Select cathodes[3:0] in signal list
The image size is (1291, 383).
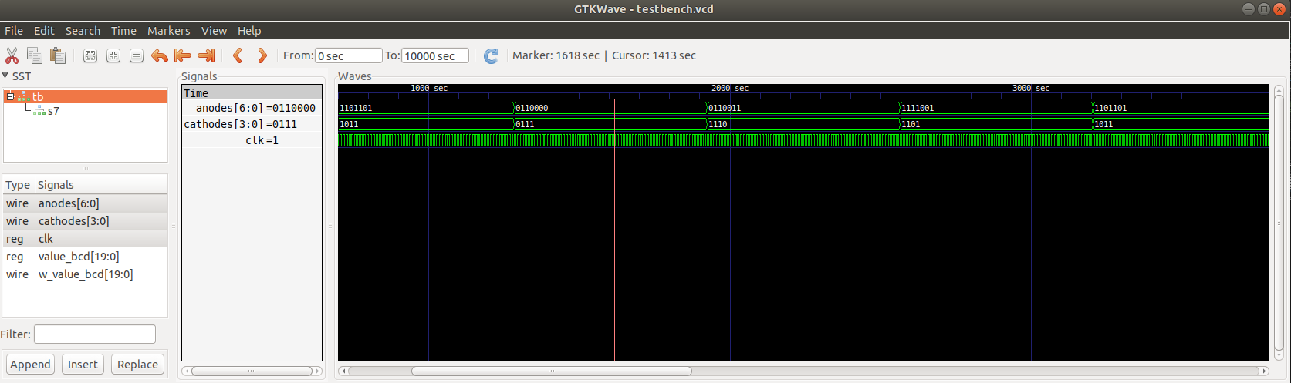tap(85, 221)
